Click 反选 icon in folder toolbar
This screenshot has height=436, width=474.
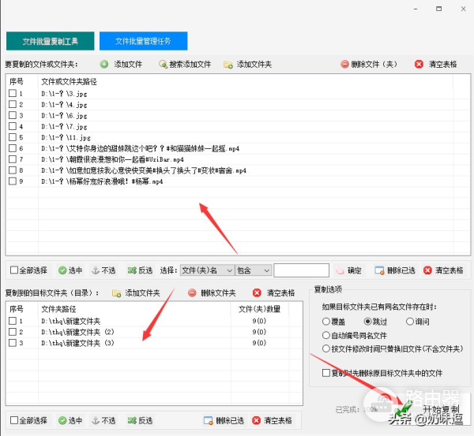click(x=132, y=420)
